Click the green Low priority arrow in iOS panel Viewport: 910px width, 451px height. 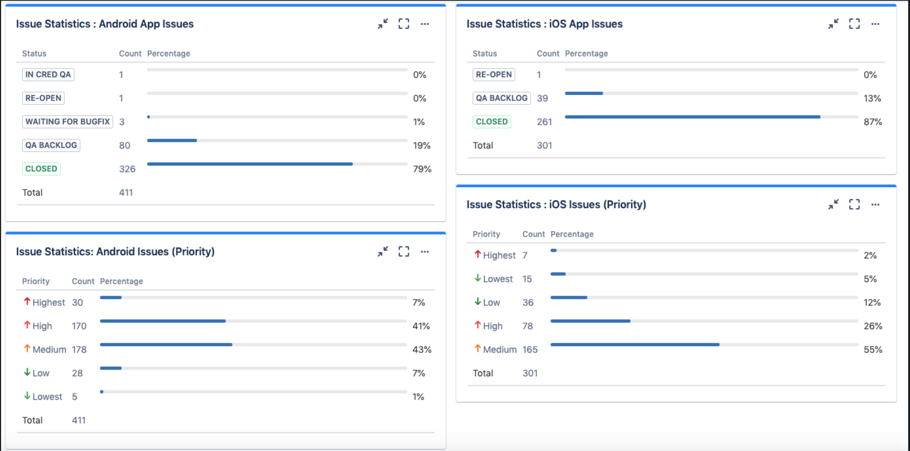477,302
